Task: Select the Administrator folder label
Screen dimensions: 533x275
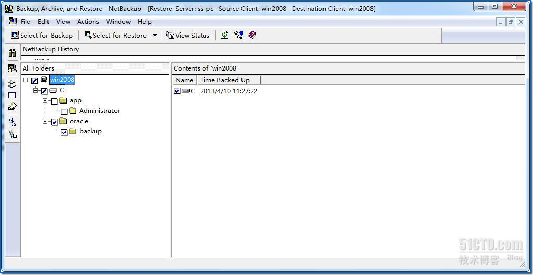Action: click(100, 111)
